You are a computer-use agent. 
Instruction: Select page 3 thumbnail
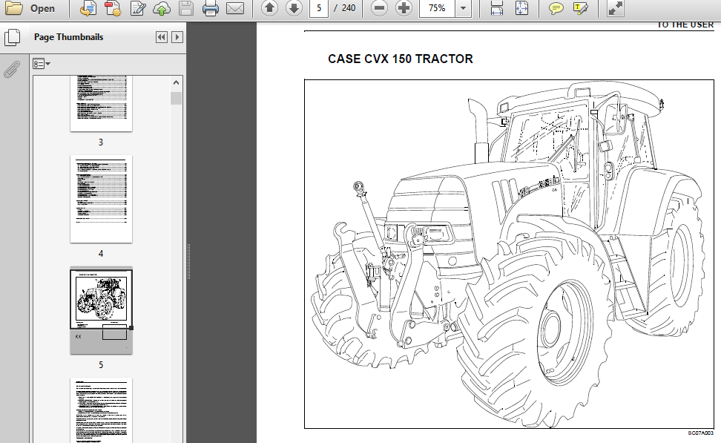101,103
